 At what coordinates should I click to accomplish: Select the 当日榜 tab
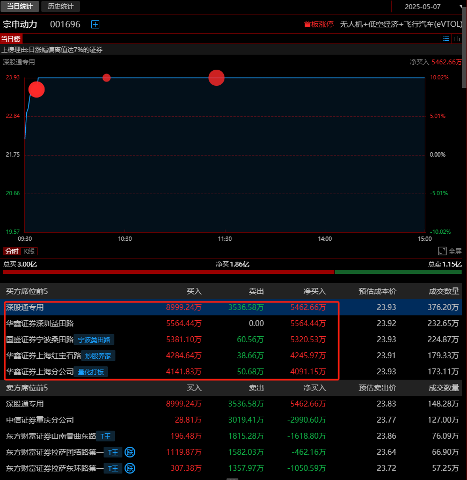coord(11,39)
